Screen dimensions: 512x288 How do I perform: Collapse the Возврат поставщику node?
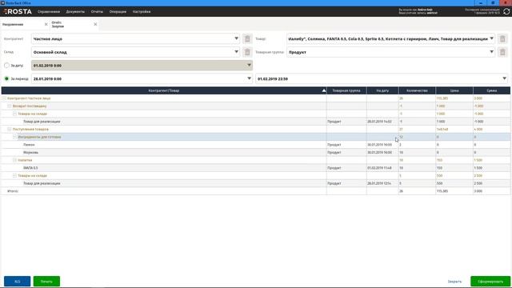point(9,106)
